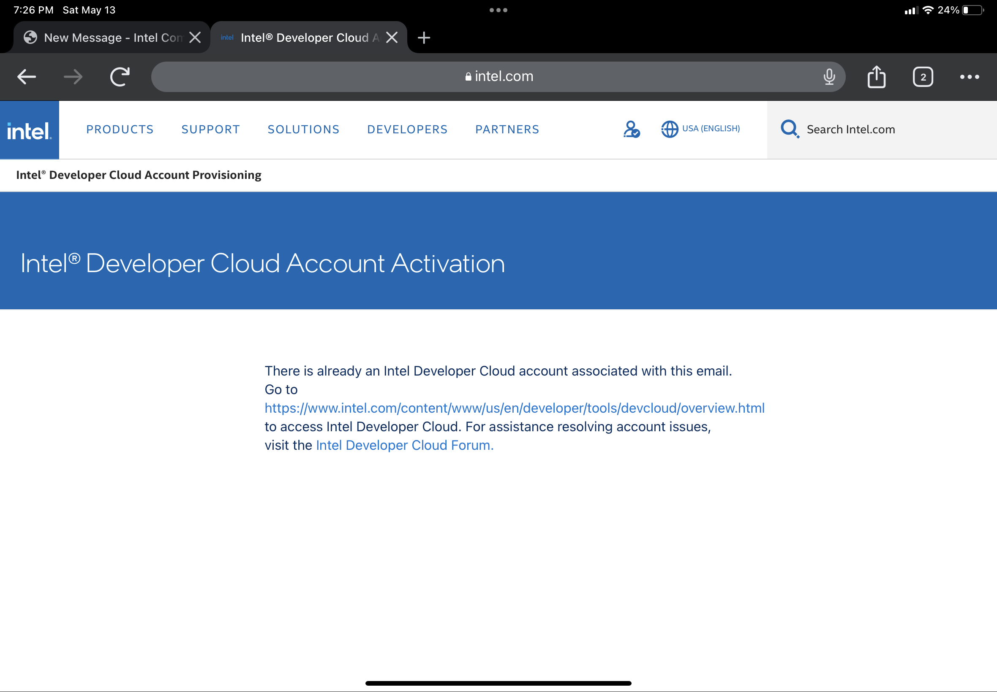Select the DEVELOPERS navigation menu
The width and height of the screenshot is (997, 692).
(x=407, y=129)
